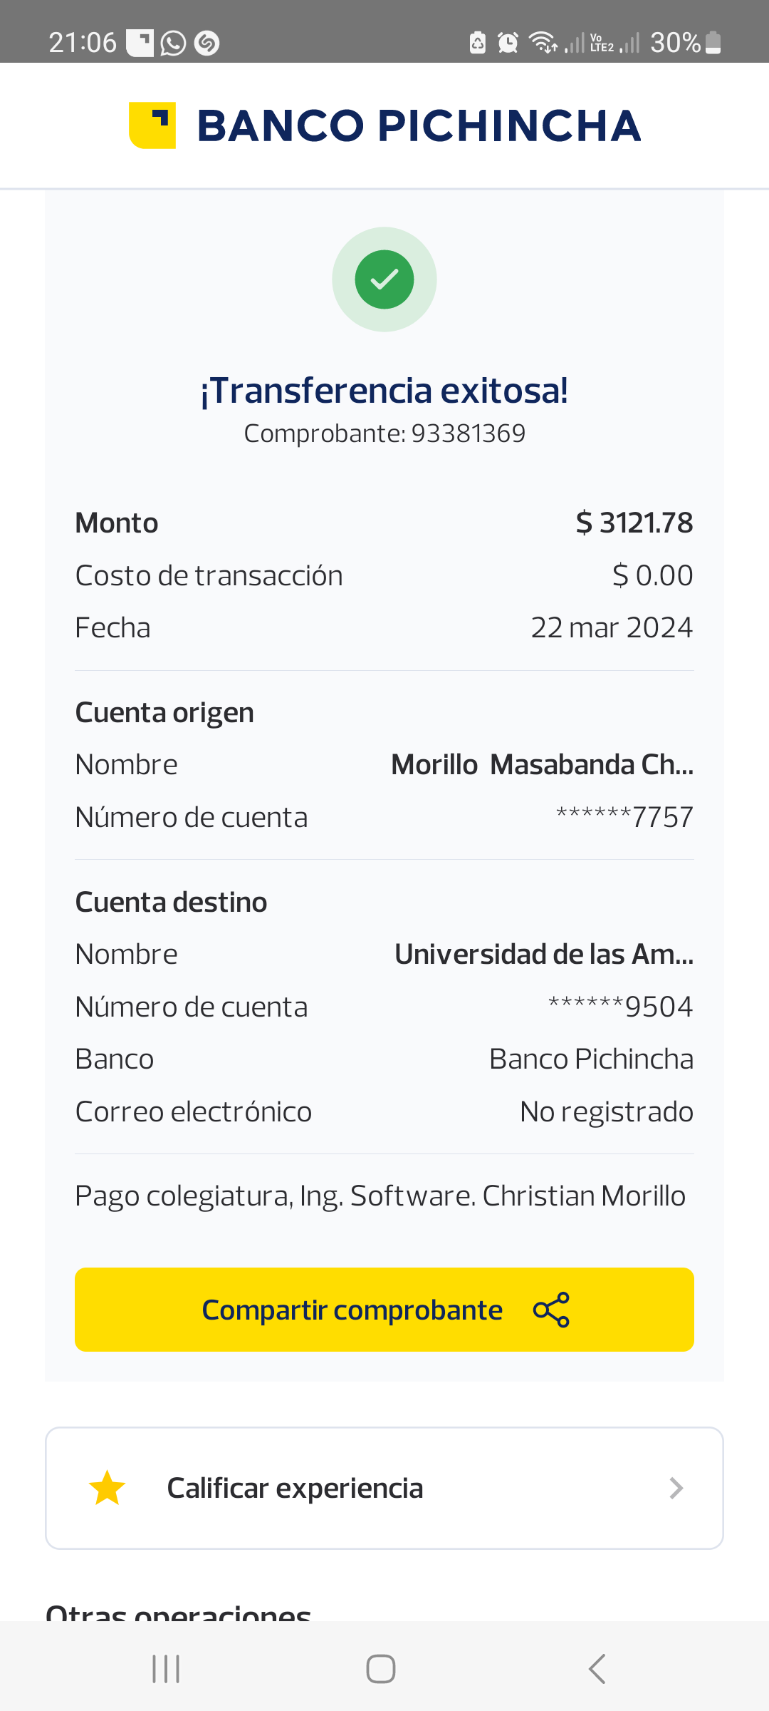Tap the Banco Pichincha yellow logo icon
Viewport: 769px width, 1711px height.
[152, 125]
